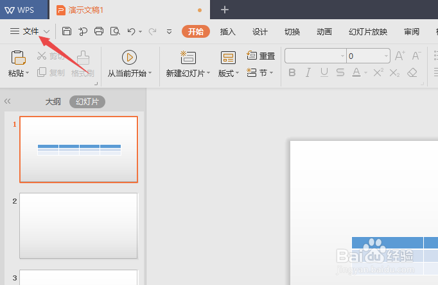The height and width of the screenshot is (285, 438).
Task: Open the 动画 ribbon tab
Action: 324,32
